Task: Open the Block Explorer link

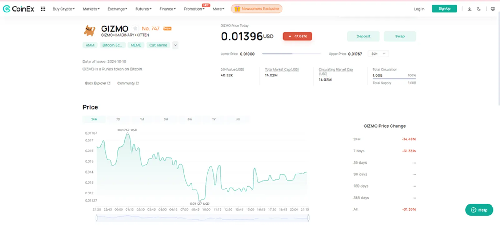Action: point(98,83)
